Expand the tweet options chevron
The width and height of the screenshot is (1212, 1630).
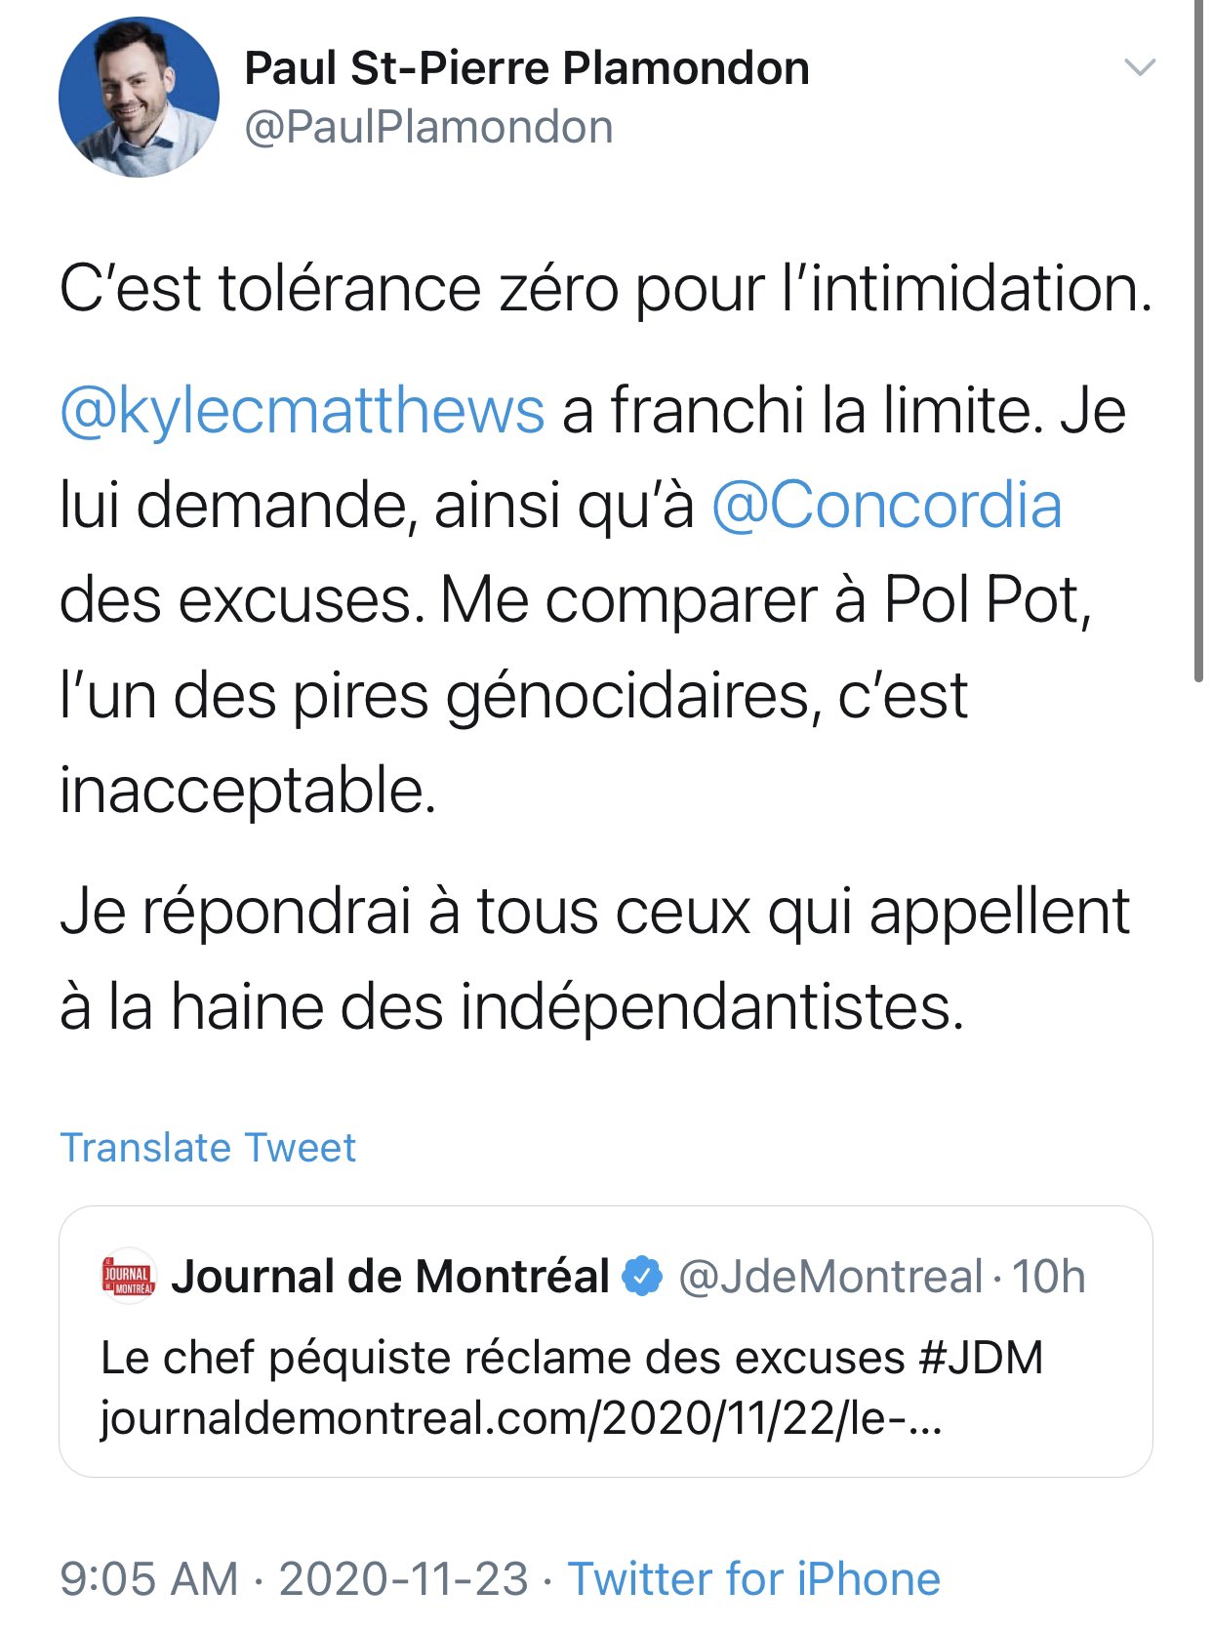pyautogui.click(x=1140, y=67)
